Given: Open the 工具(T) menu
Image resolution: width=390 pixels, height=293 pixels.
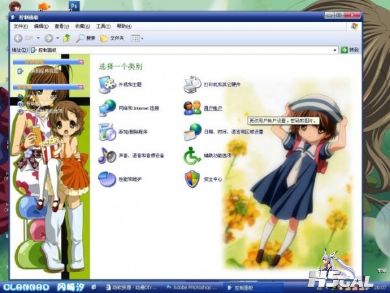Looking at the screenshot, I should [103, 26].
